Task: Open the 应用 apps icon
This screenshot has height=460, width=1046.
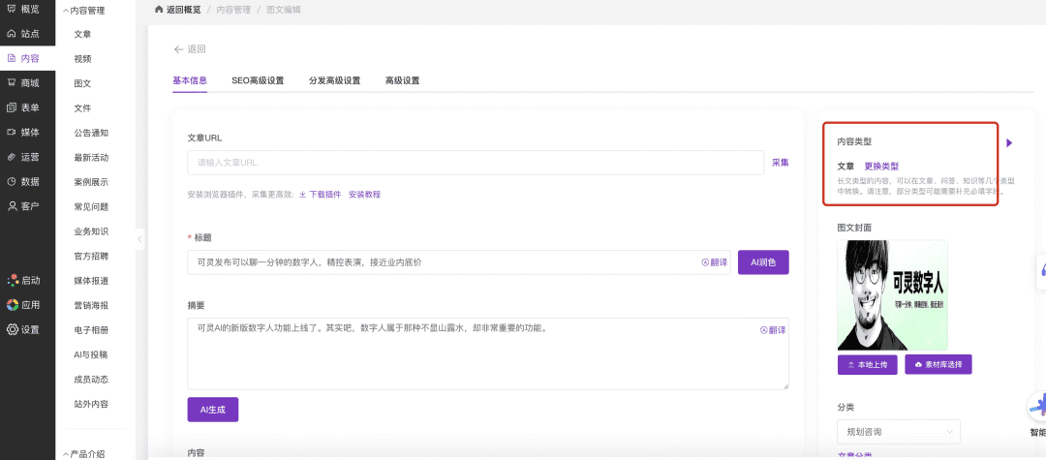Action: click(12, 305)
